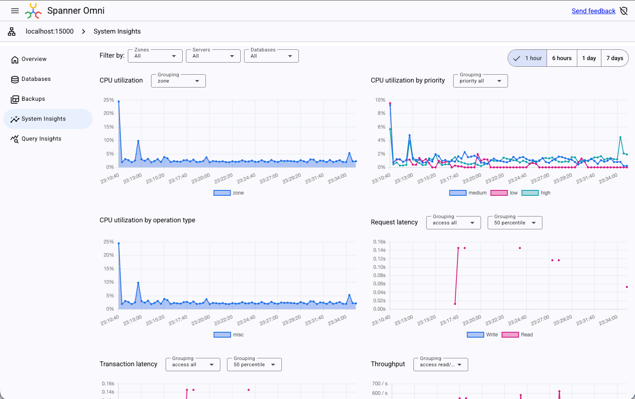Screen dimensions: 635x399
Task: Select the 1 hour time range
Action: click(x=528, y=58)
